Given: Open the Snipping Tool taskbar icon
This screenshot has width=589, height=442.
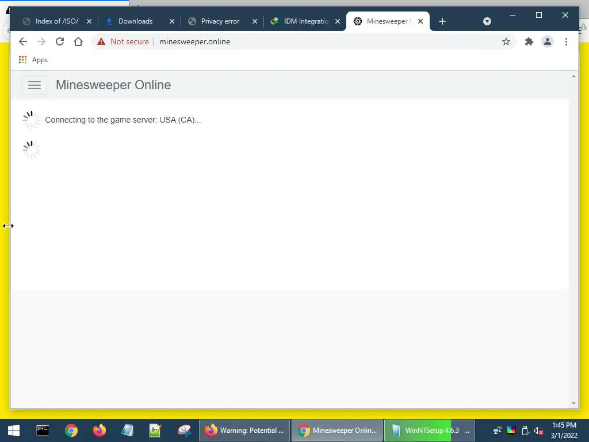Looking at the screenshot, I should tap(184, 430).
